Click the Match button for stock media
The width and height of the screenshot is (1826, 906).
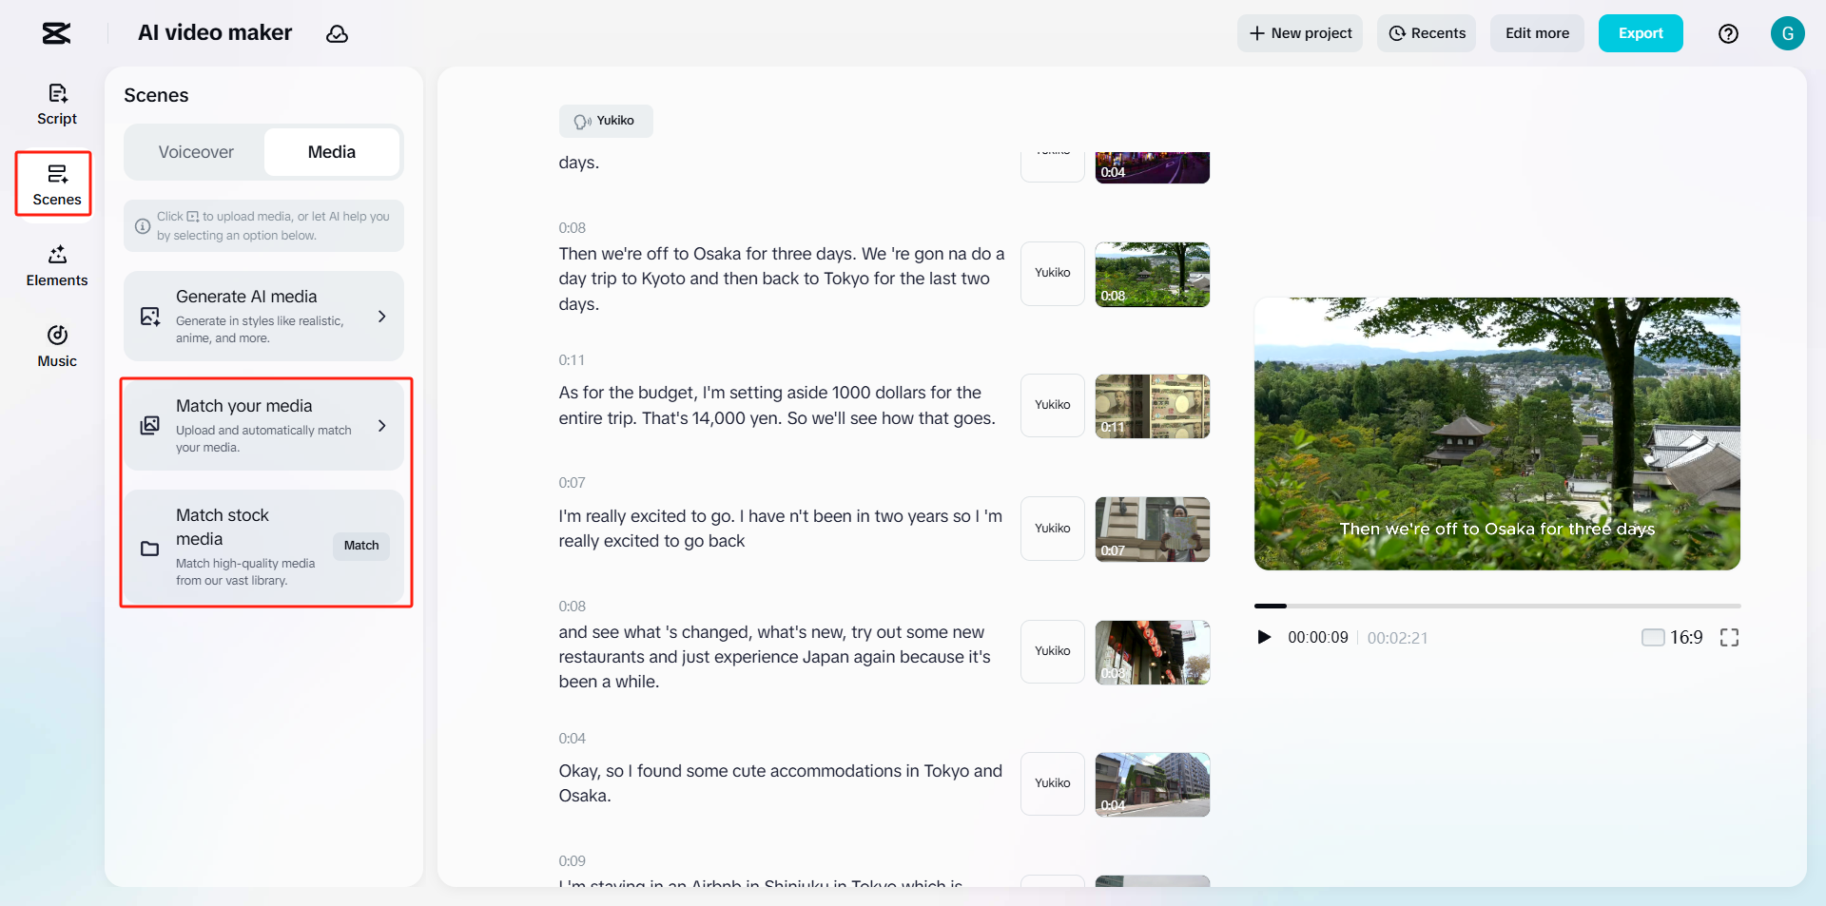tap(361, 546)
